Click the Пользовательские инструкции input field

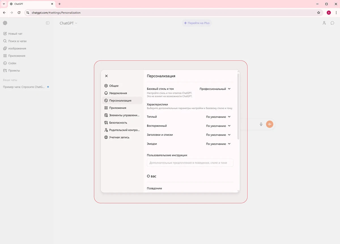coord(190,163)
